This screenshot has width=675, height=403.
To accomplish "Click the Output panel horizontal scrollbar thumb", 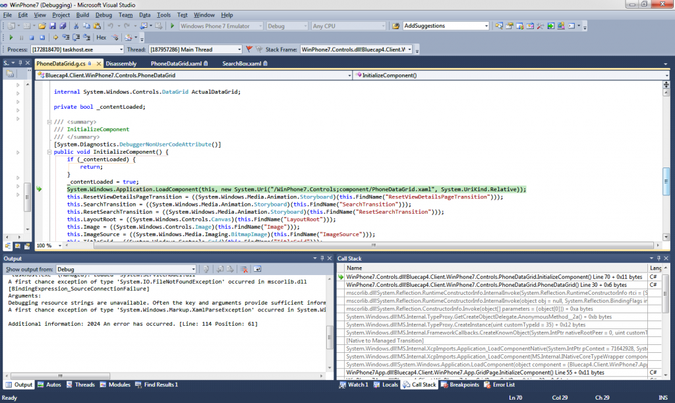I will click(60, 376).
